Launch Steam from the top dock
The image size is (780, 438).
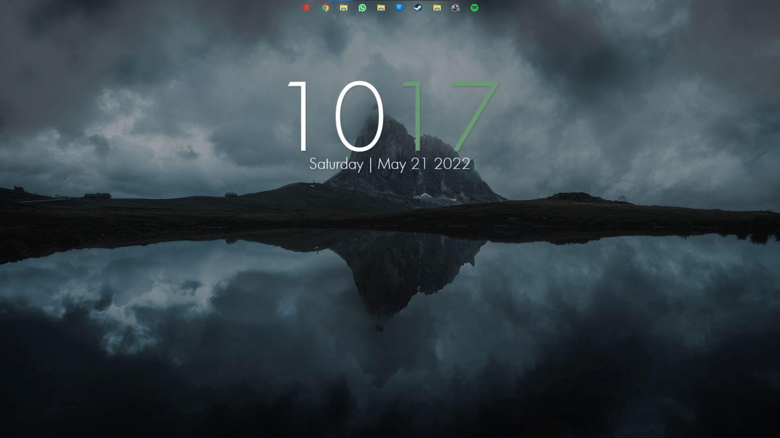pos(418,8)
